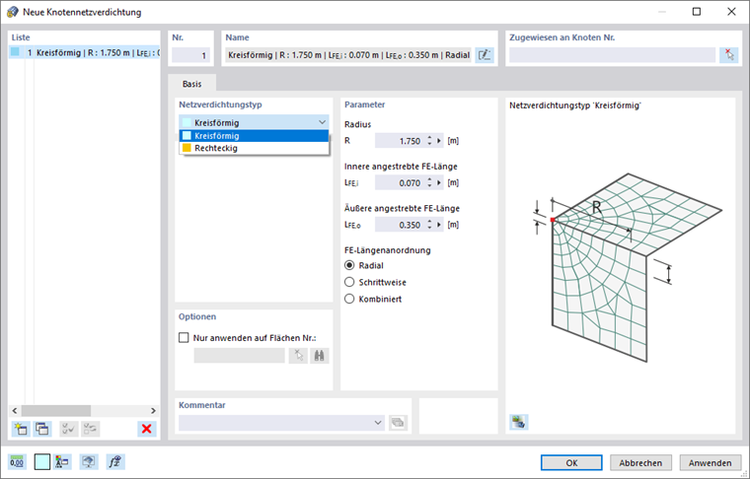Open the Radius R value arrow menu
The width and height of the screenshot is (750, 479).
click(x=439, y=141)
